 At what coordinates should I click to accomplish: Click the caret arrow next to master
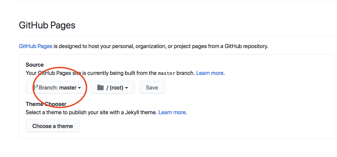pyautogui.click(x=79, y=88)
